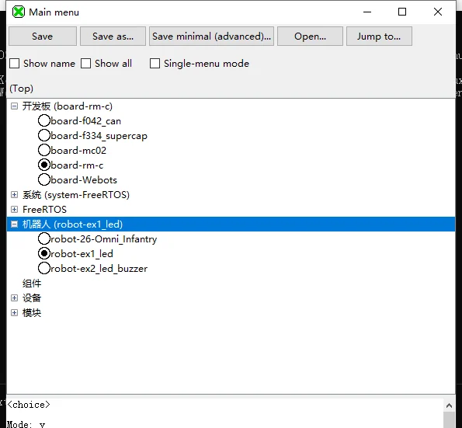Screen dimensions: 462x428
Task: Expand the 设备 tree node
Action: coord(14,298)
